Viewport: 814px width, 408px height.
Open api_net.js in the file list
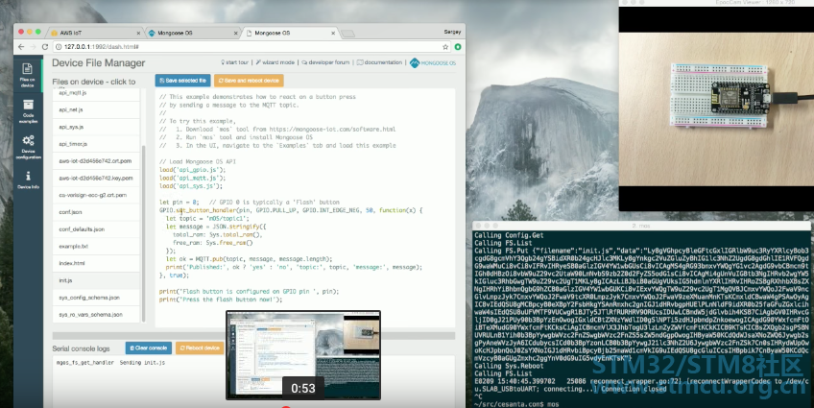96,109
